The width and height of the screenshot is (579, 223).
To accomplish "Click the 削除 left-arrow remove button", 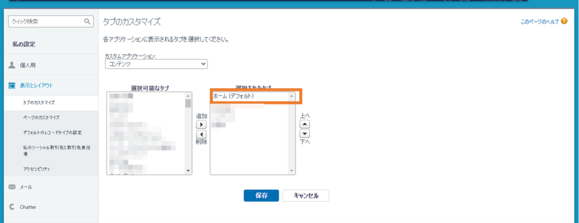I will coord(201,134).
